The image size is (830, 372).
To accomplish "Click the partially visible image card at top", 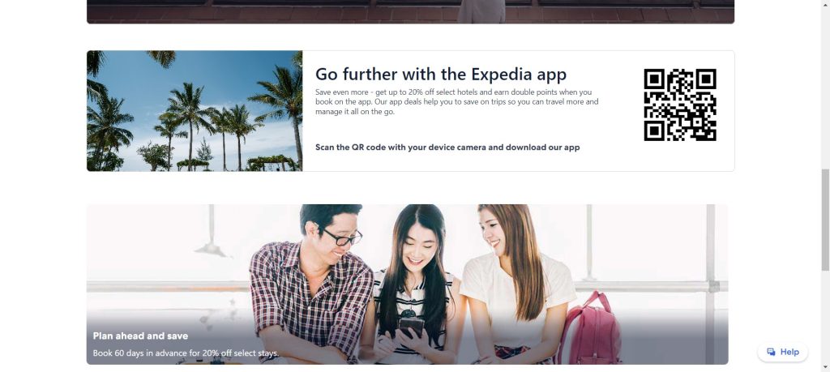I will 410,11.
